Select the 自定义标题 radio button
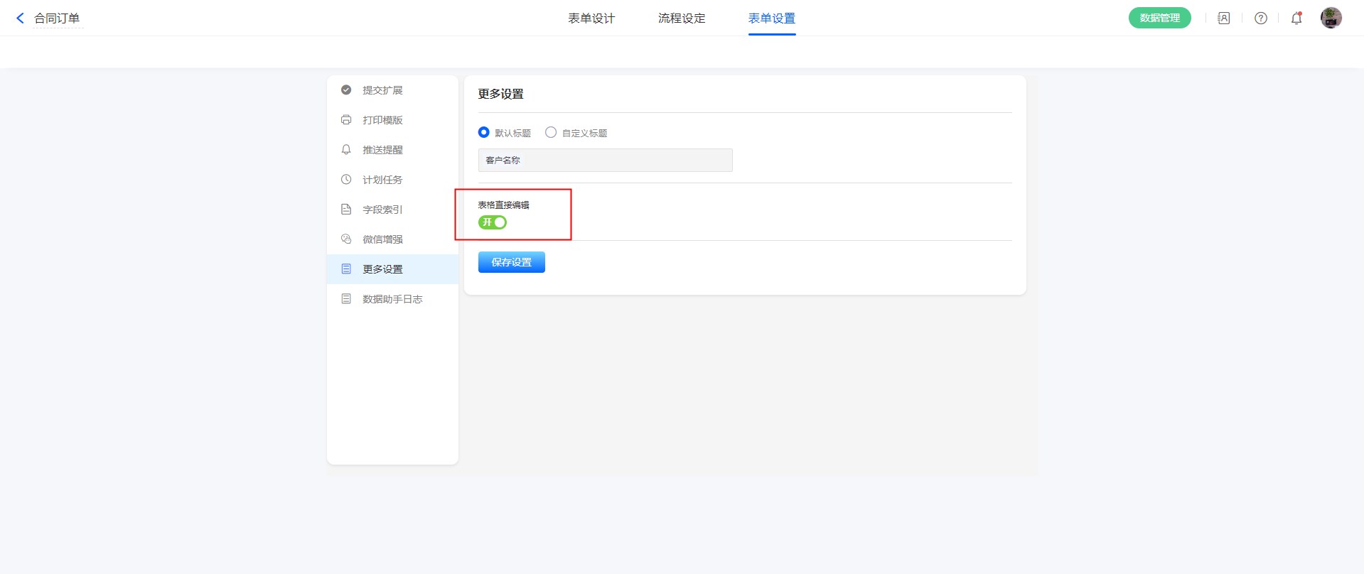The height and width of the screenshot is (574, 1364). click(x=551, y=132)
